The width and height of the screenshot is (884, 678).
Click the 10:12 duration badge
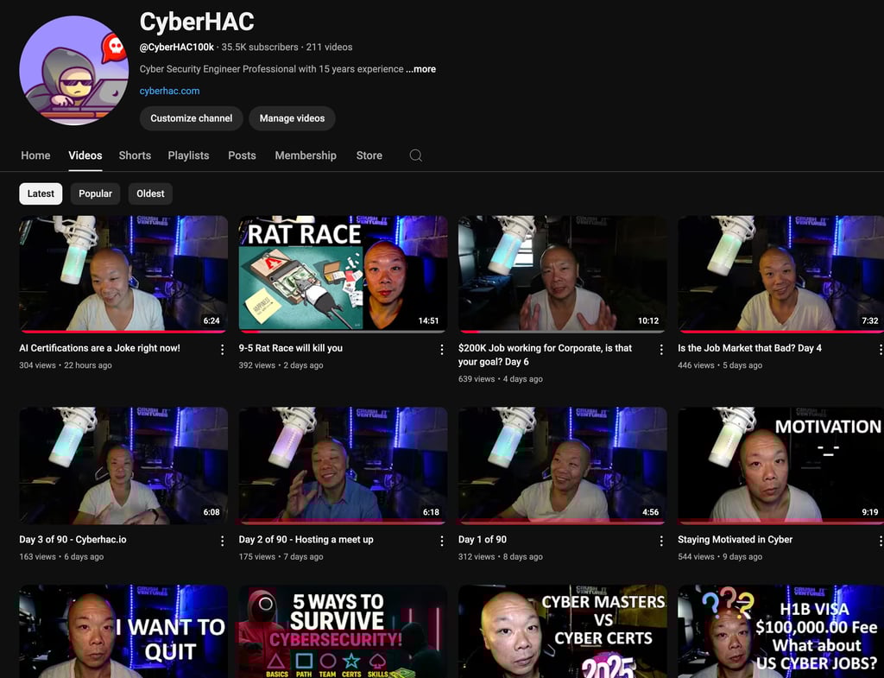pyautogui.click(x=647, y=320)
